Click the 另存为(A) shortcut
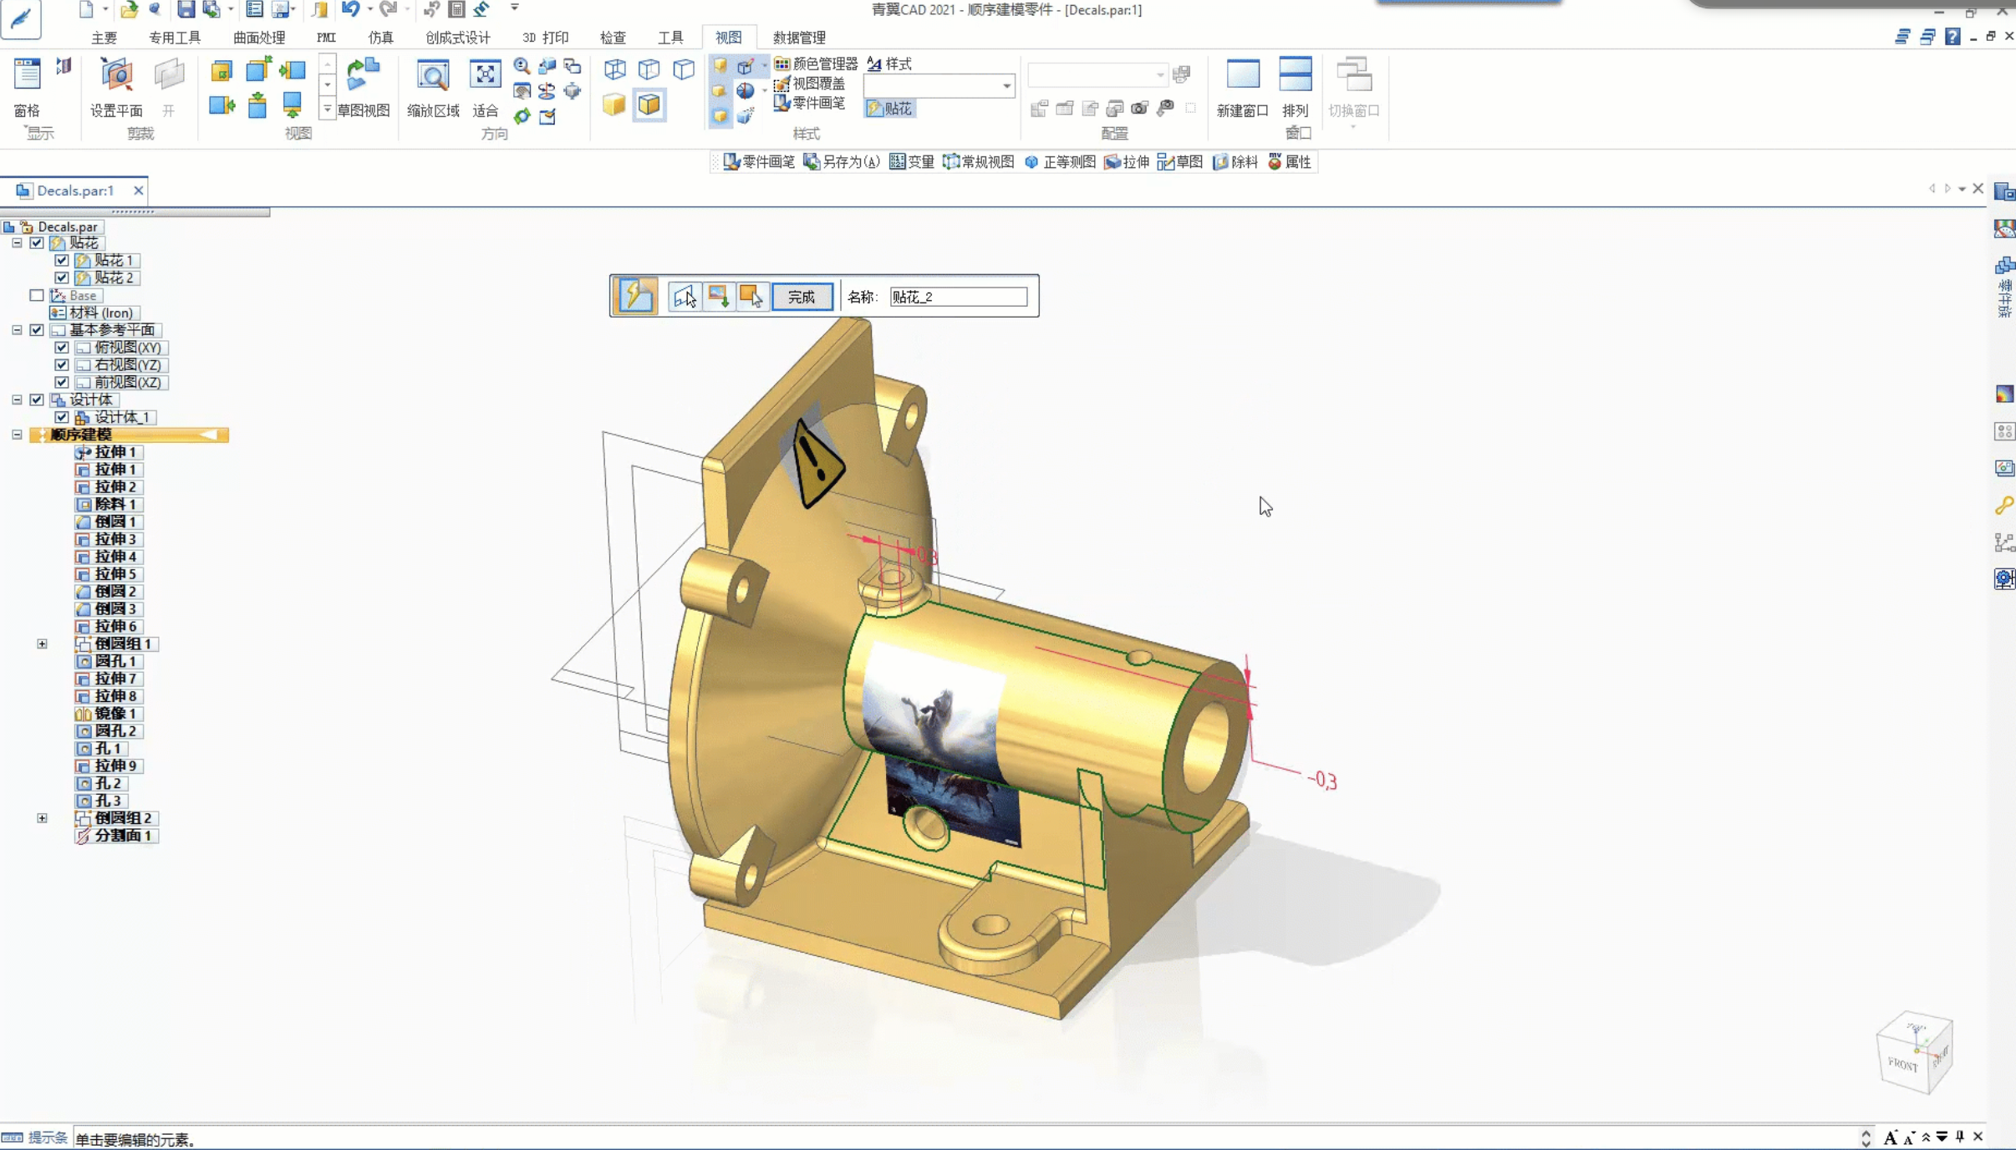The image size is (2016, 1150). pyautogui.click(x=843, y=162)
